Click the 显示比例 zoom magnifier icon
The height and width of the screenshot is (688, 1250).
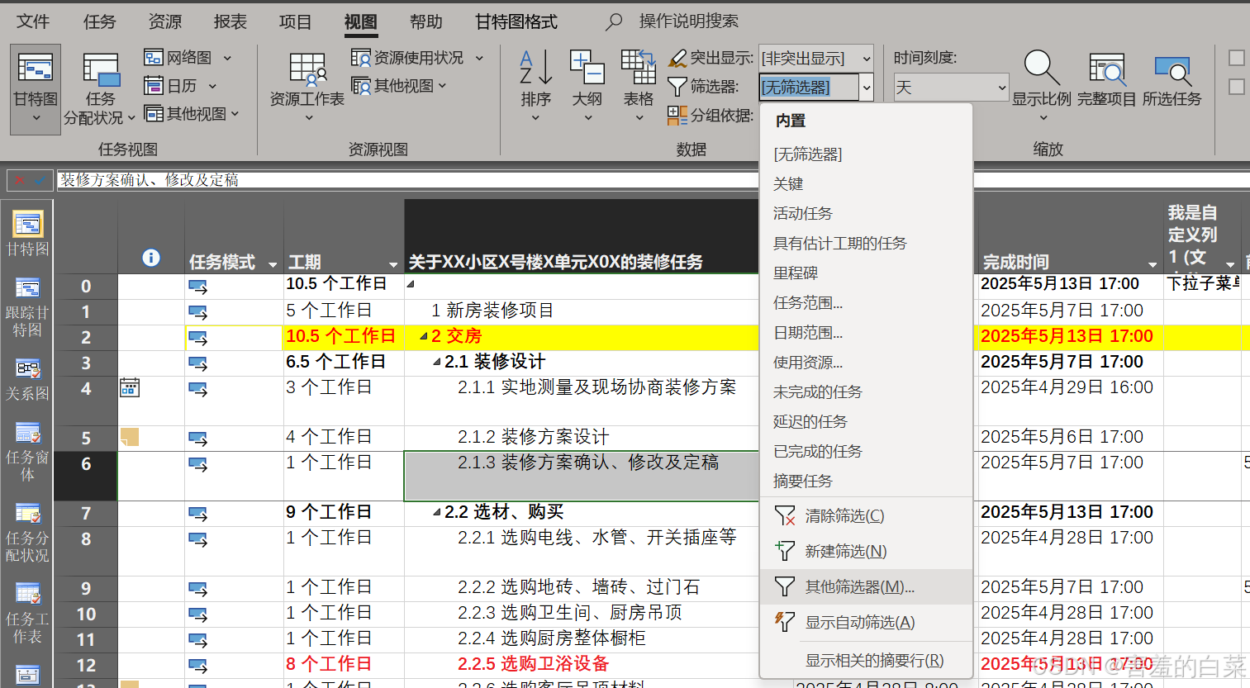tap(1041, 68)
